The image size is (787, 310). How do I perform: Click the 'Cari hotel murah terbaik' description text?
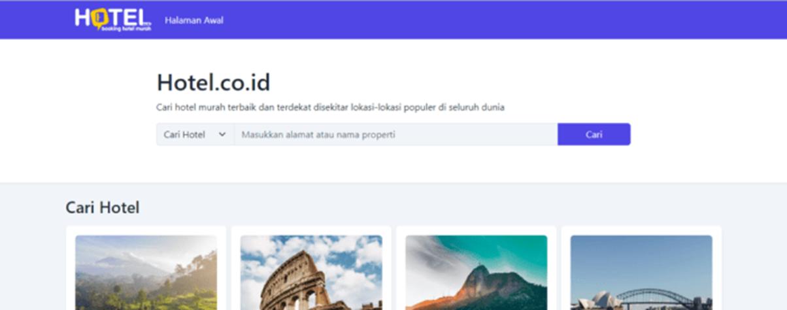(x=330, y=107)
